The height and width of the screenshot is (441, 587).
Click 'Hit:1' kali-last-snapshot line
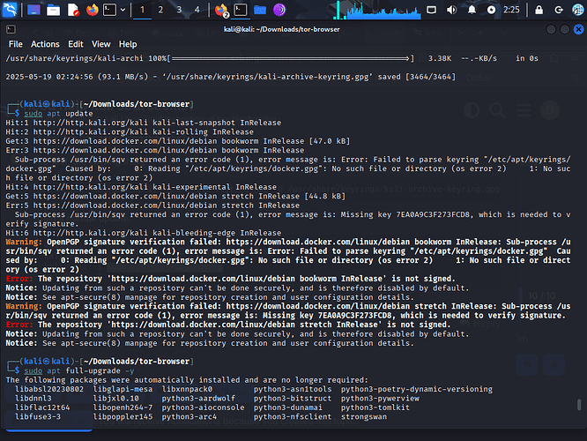click(x=144, y=123)
